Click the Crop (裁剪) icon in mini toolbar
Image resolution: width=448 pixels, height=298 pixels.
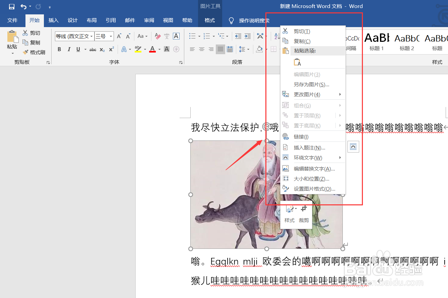304,209
